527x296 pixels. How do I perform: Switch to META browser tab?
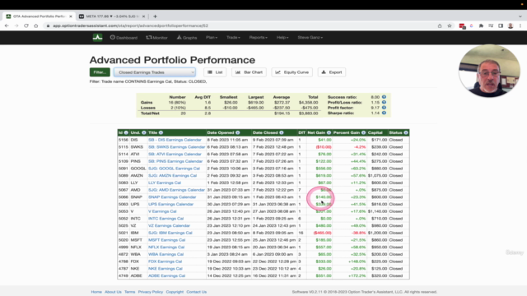[112, 16]
